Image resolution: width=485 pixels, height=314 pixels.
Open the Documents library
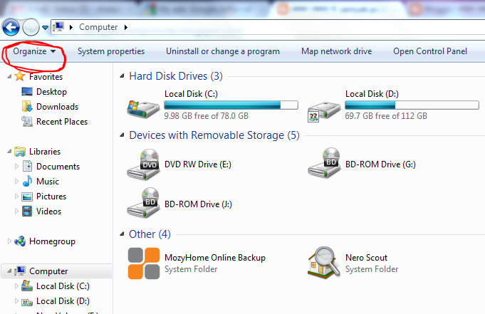tap(58, 167)
